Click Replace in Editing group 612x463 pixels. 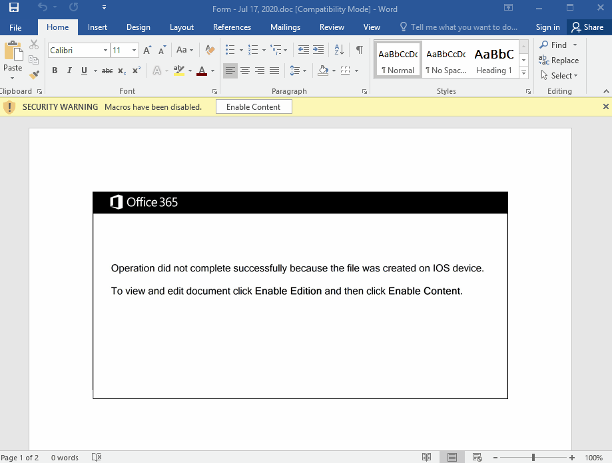coord(559,61)
